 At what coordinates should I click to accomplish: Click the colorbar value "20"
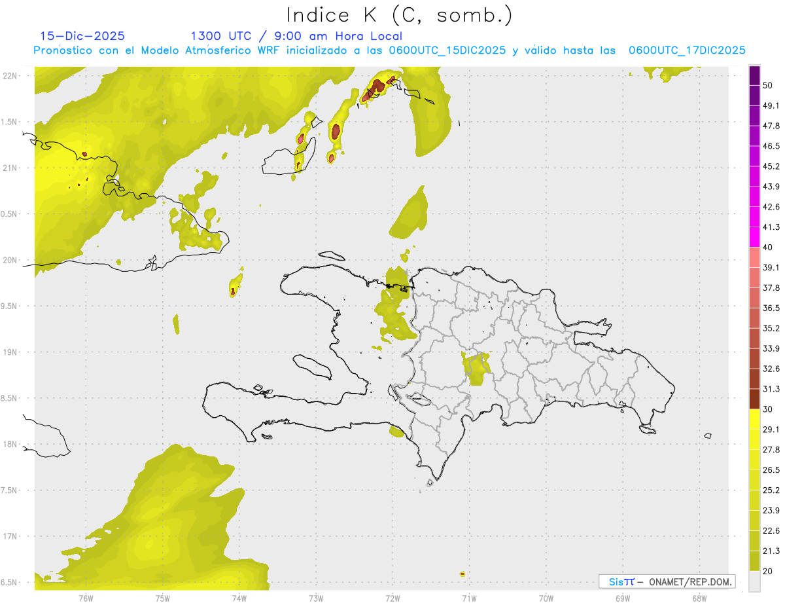click(x=768, y=572)
